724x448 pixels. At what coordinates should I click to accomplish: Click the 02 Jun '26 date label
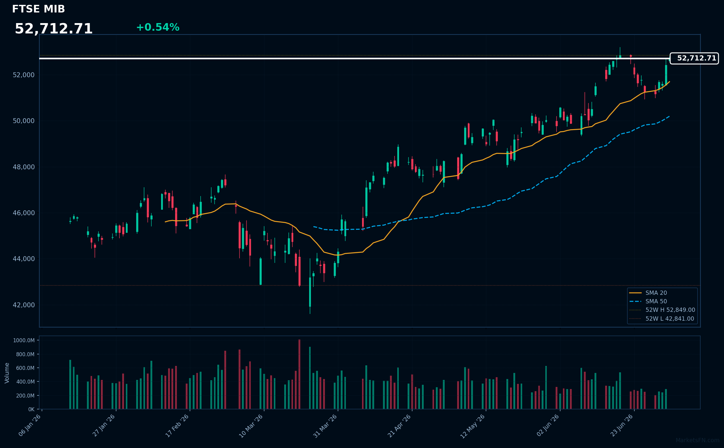pyautogui.click(x=548, y=425)
